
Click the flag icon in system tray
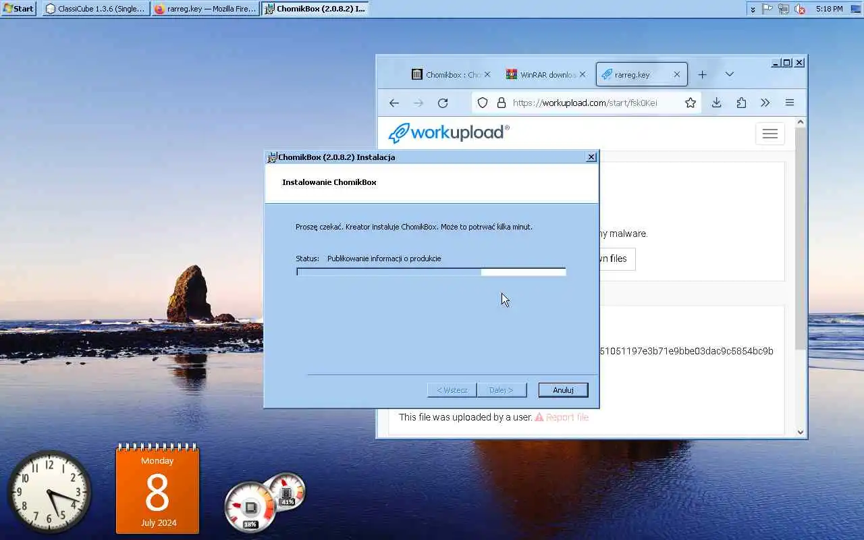point(767,9)
